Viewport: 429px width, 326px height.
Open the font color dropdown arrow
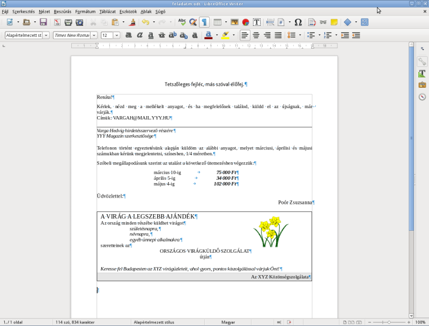coord(217,35)
